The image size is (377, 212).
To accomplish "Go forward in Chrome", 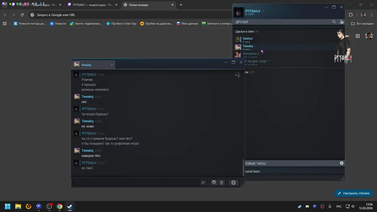I will (x=14, y=15).
